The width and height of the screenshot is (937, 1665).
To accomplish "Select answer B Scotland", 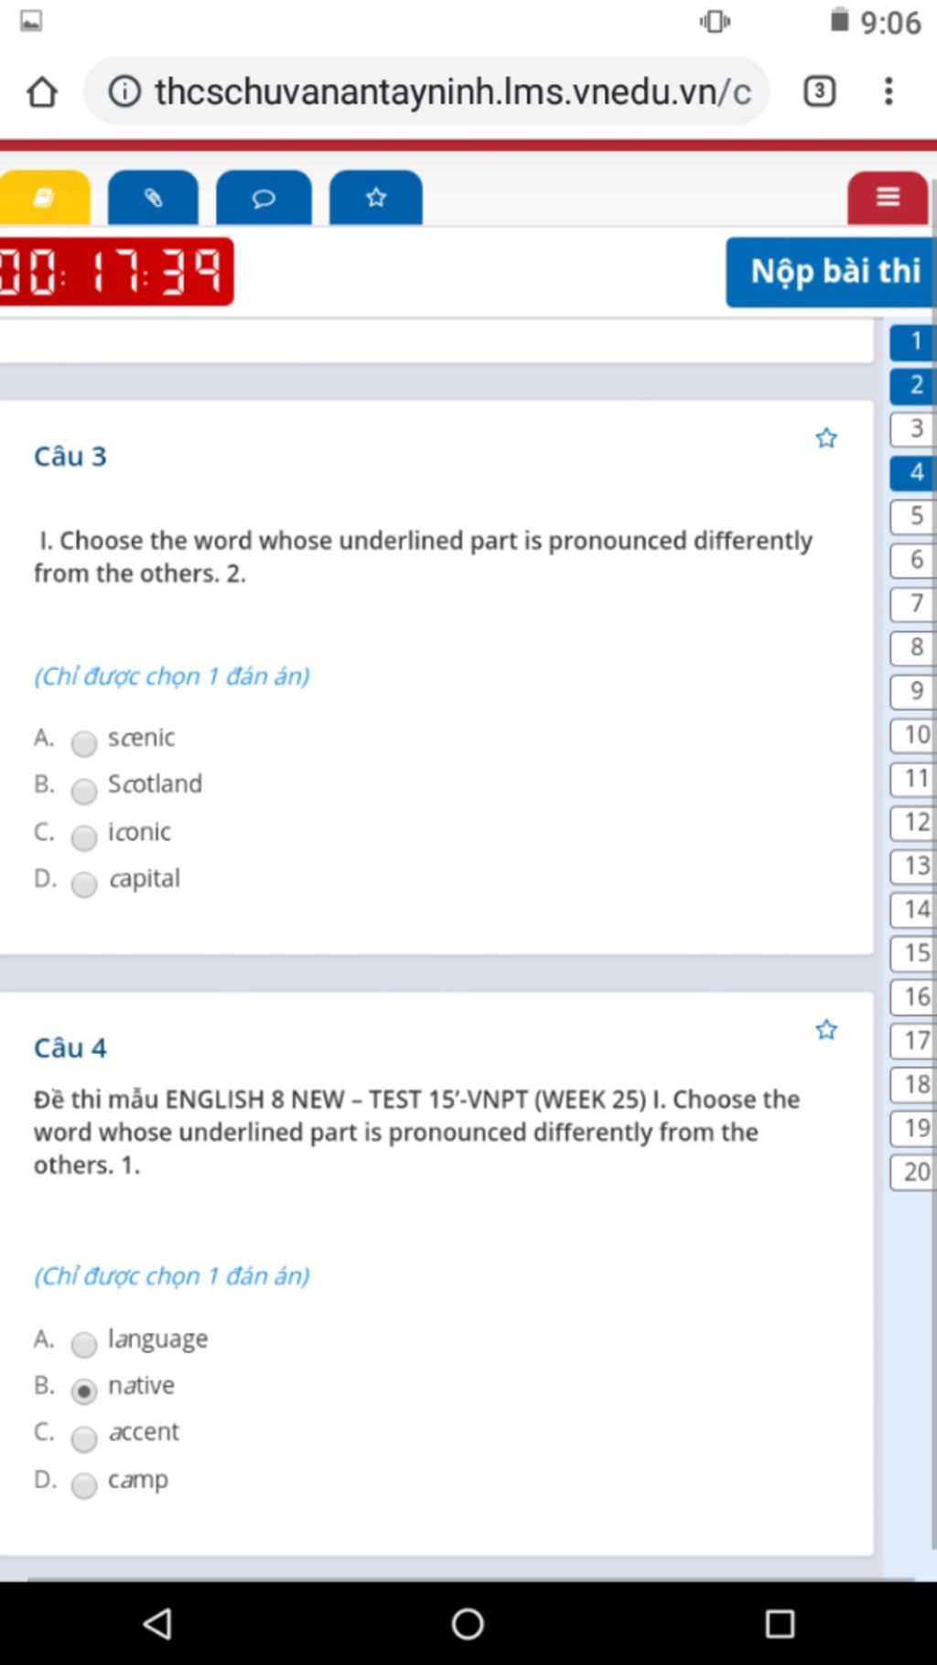I will click(84, 790).
